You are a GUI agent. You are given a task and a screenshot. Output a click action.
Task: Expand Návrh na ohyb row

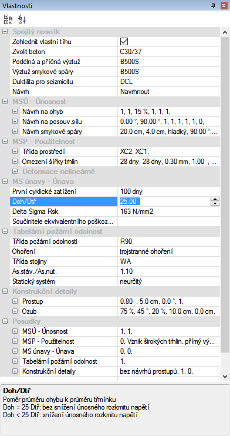click(15, 112)
